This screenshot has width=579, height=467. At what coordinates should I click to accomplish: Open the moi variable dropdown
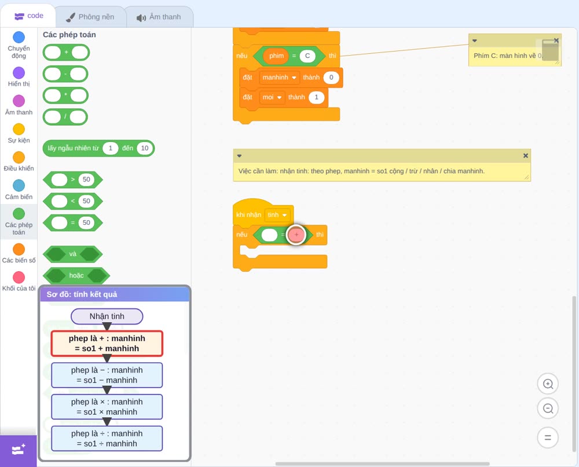tap(272, 97)
